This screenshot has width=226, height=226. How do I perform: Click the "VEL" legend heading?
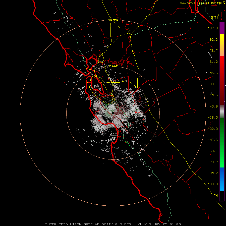(220, 15)
